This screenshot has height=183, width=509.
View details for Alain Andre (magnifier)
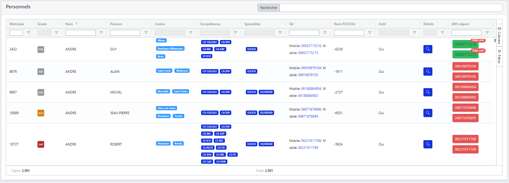(x=428, y=72)
